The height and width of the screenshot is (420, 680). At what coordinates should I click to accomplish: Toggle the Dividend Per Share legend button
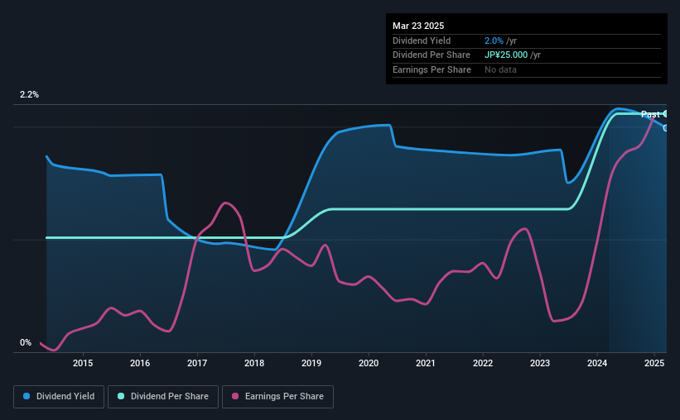point(163,397)
